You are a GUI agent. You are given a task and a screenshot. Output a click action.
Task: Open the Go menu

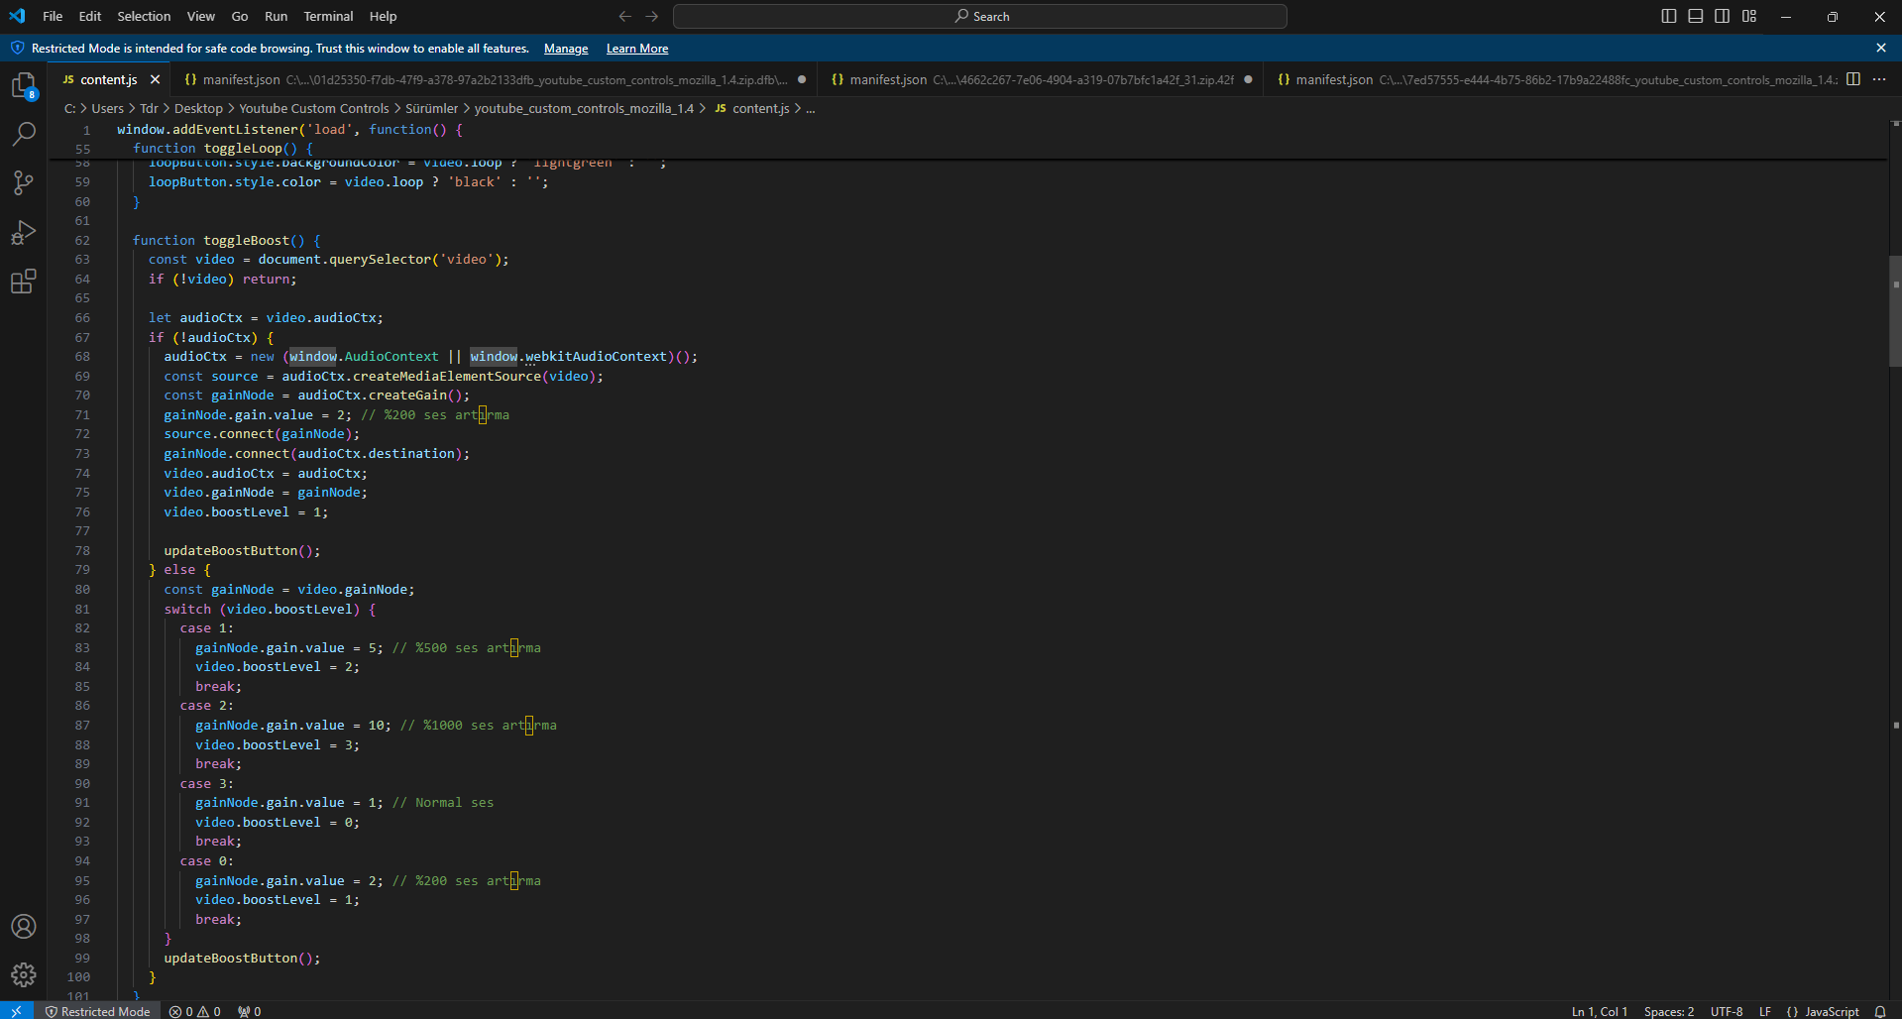point(240,16)
